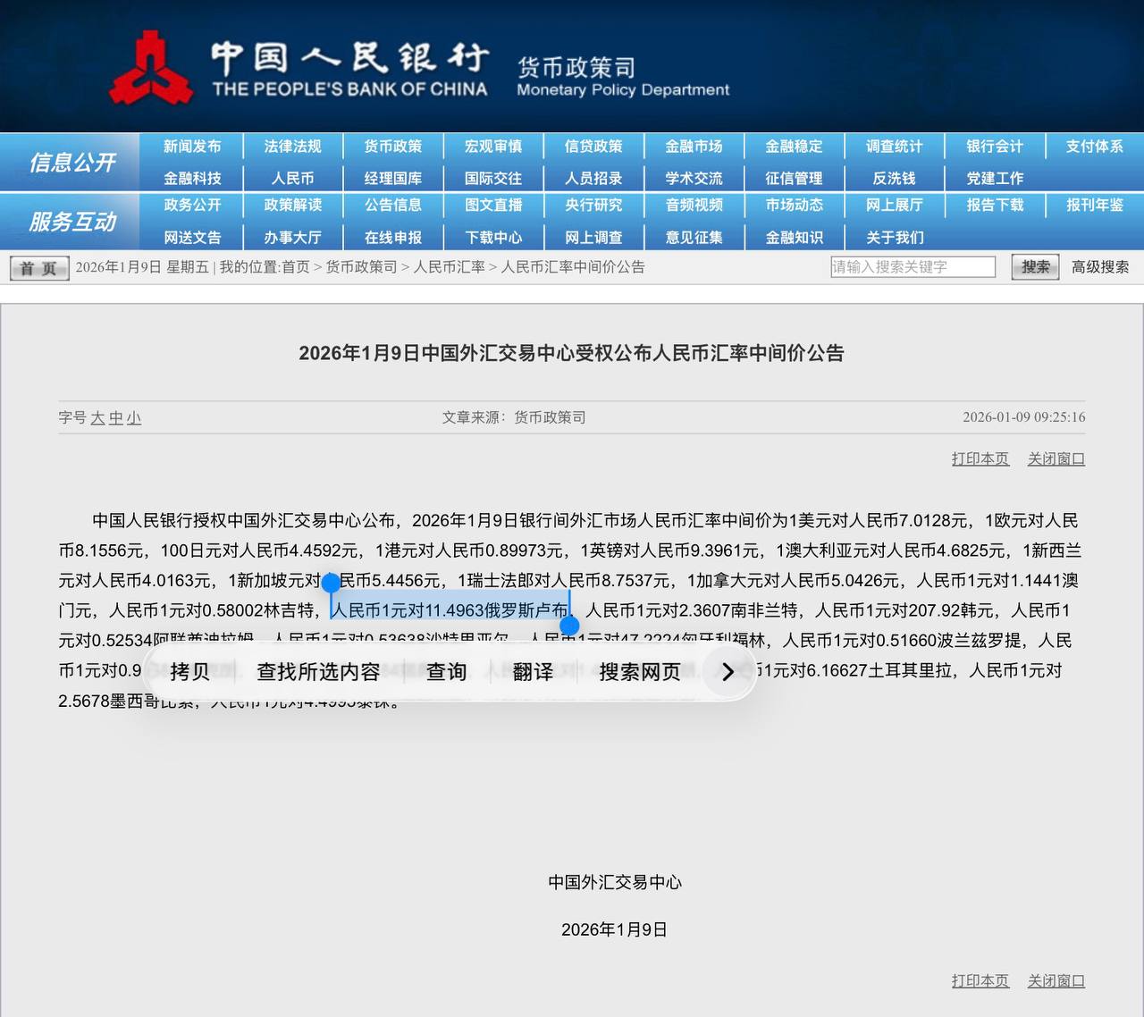Set font size to 小
This screenshot has height=1017, width=1144.
click(x=133, y=418)
